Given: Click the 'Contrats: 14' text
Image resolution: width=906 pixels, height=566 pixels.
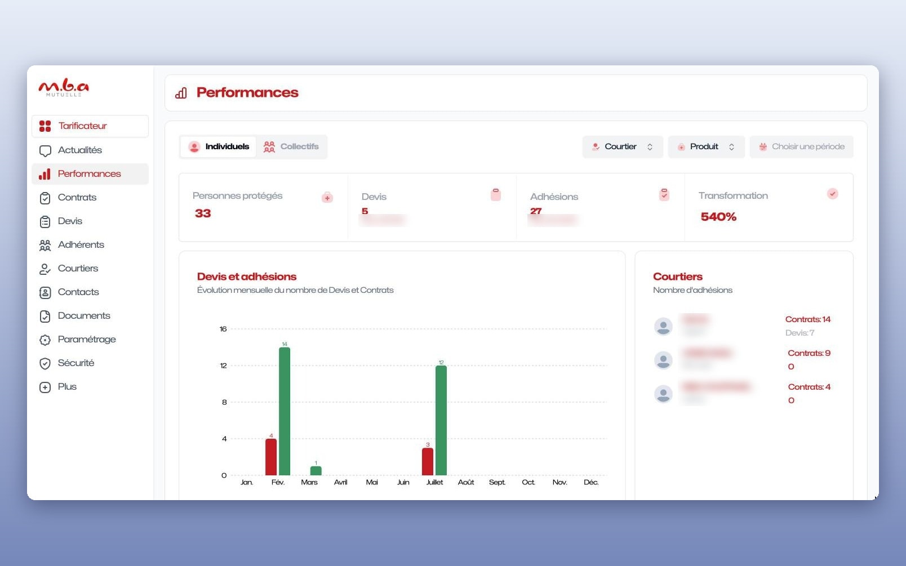Looking at the screenshot, I should (808, 319).
